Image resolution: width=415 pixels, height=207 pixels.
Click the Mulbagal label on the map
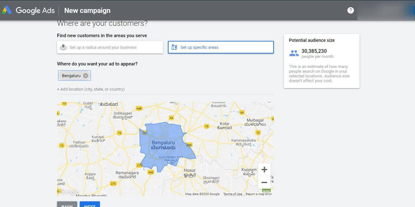pos(255,122)
